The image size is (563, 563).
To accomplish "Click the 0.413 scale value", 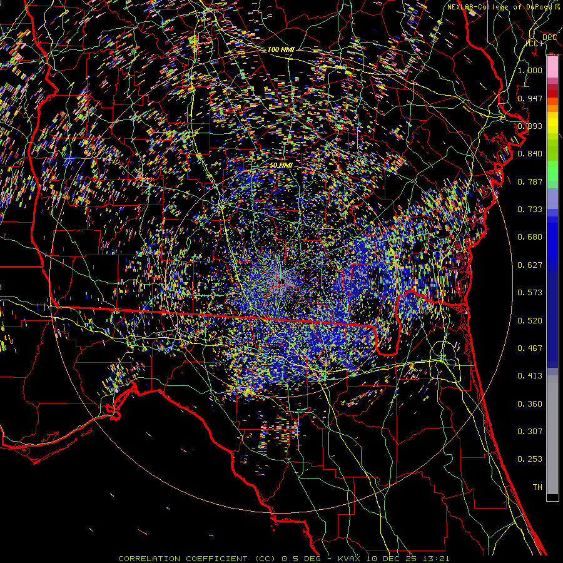I will click(530, 376).
